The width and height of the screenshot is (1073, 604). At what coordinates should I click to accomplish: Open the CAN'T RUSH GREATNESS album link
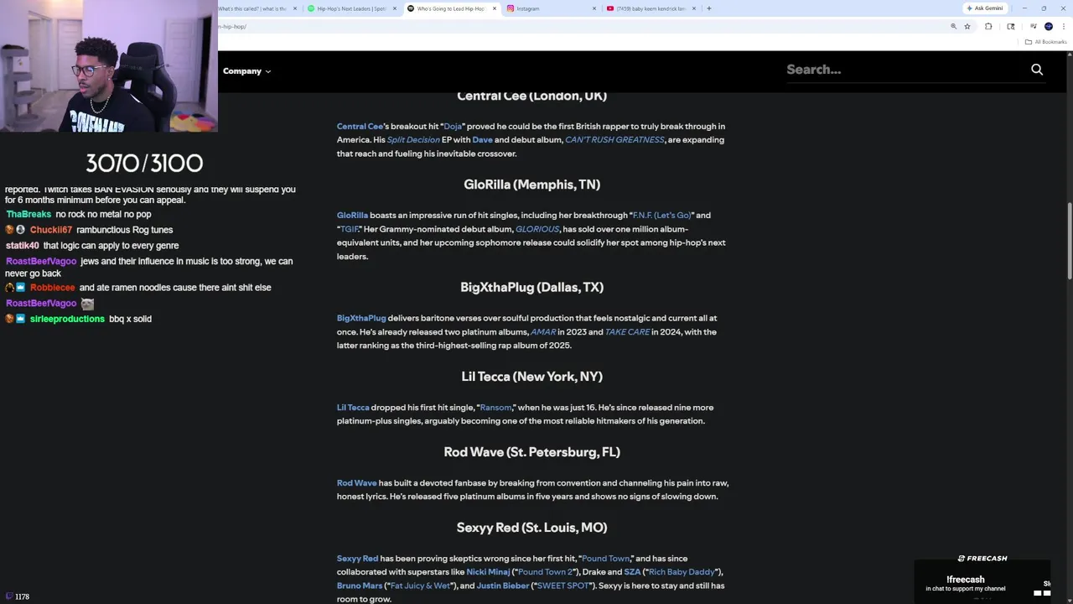click(x=614, y=140)
